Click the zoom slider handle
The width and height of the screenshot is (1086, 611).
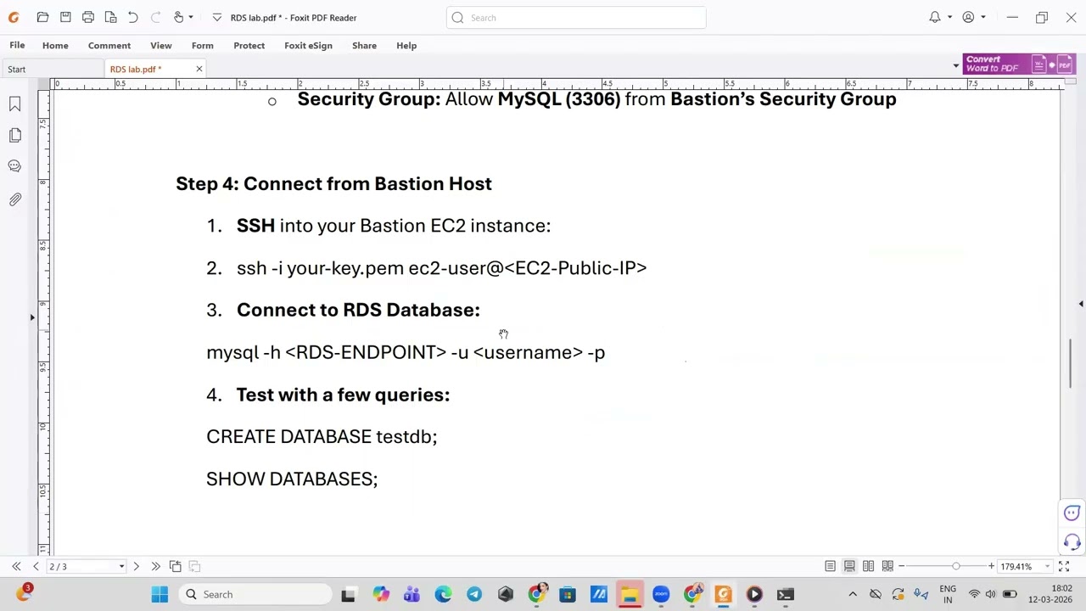[x=956, y=566]
